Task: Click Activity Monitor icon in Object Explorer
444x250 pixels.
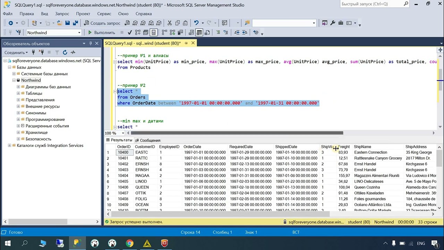Action: tap(73, 52)
